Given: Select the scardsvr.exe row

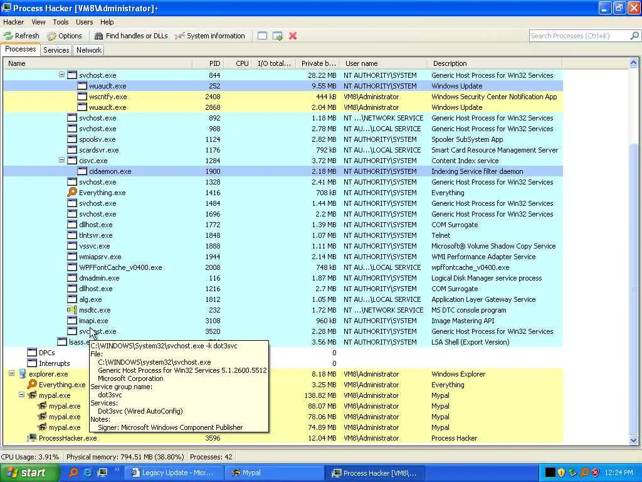Looking at the screenshot, I should (x=283, y=150).
